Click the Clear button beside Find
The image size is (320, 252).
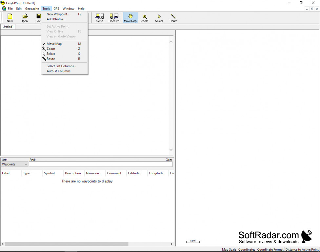[x=169, y=160]
